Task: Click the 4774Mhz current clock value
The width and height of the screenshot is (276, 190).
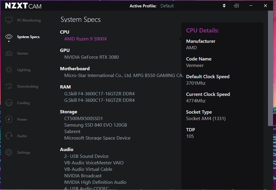Action: point(196,101)
